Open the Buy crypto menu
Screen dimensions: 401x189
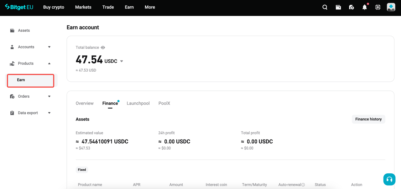[x=54, y=7]
